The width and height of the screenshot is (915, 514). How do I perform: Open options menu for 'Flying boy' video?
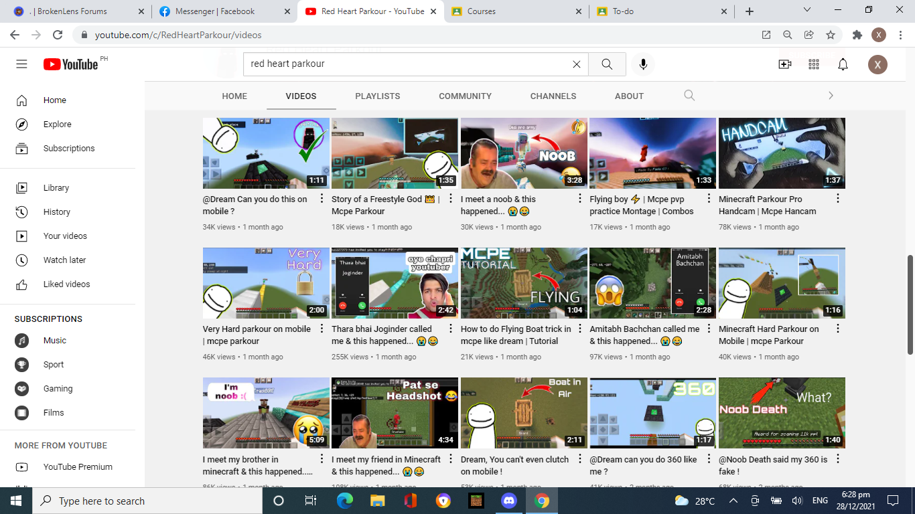pyautogui.click(x=709, y=199)
